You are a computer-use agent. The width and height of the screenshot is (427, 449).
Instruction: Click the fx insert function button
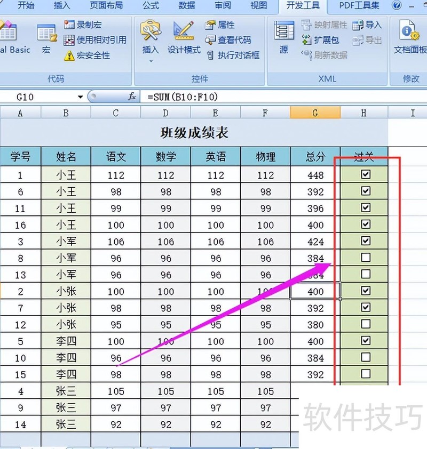tap(132, 97)
